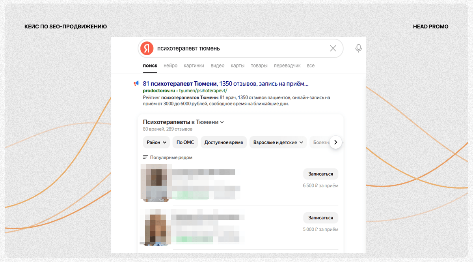This screenshot has width=473, height=262.
Task: Open the 81 психотерапевт Тюмени result title
Action: (x=225, y=84)
